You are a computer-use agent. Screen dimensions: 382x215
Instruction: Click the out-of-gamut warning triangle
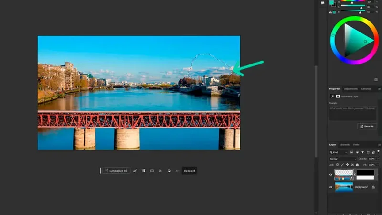[330, 12]
